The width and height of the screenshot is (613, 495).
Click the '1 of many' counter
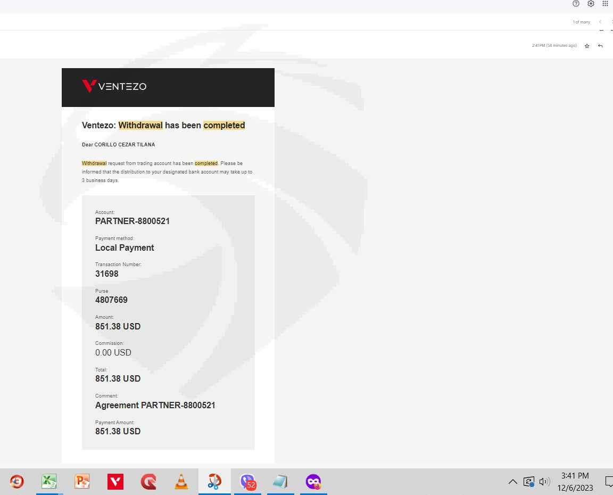[x=581, y=22]
